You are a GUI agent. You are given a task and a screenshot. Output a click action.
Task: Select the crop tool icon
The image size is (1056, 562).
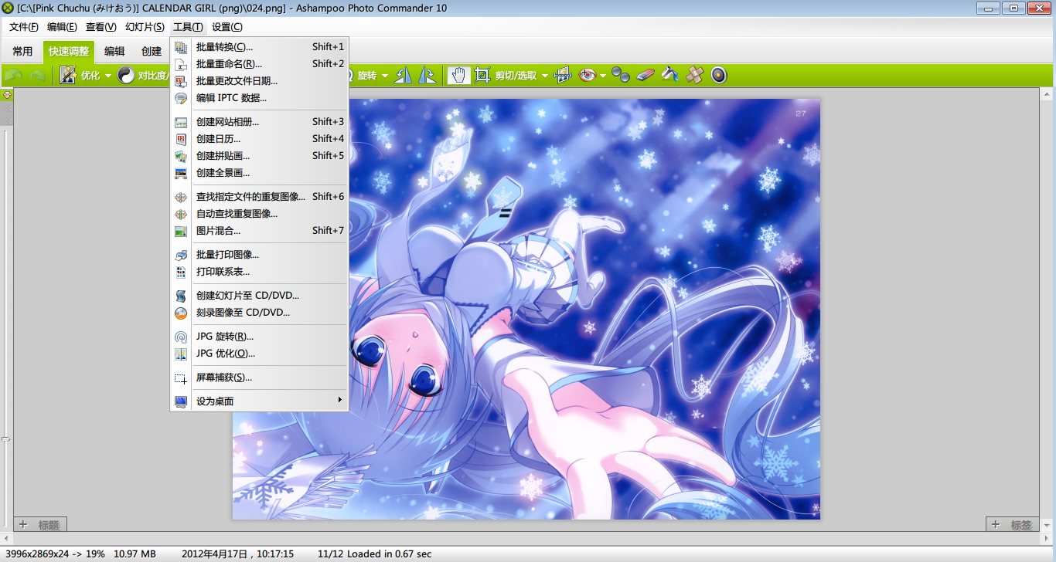click(x=482, y=76)
